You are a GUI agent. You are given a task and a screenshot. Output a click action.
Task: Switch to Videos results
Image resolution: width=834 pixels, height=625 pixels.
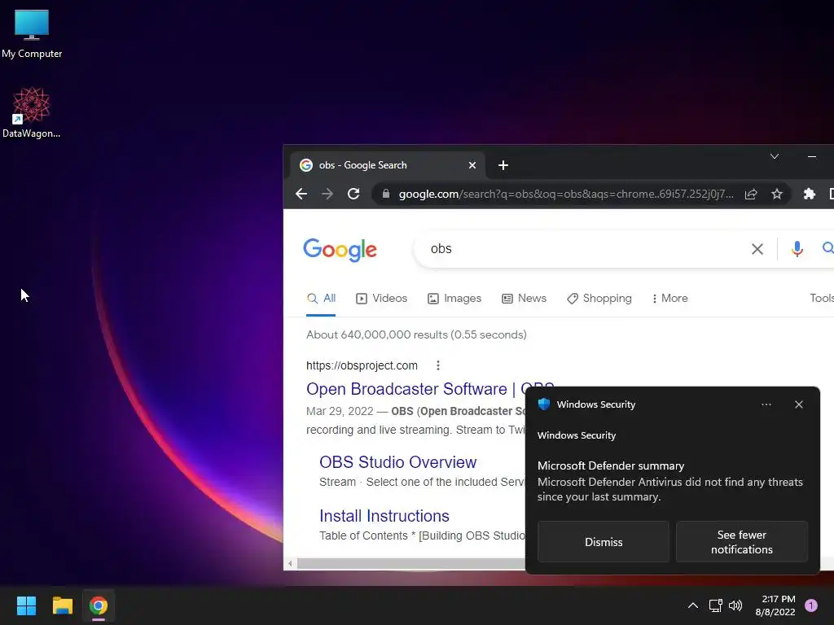[381, 298]
